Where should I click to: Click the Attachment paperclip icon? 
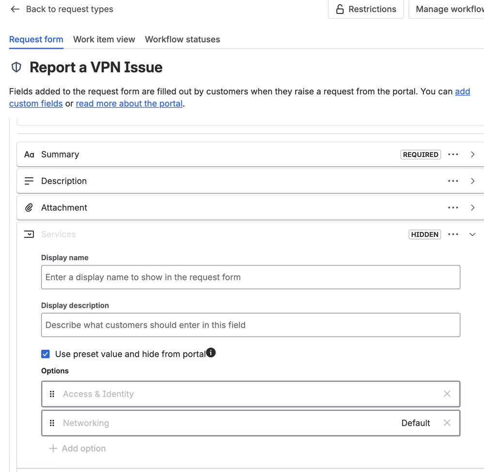[x=29, y=207]
